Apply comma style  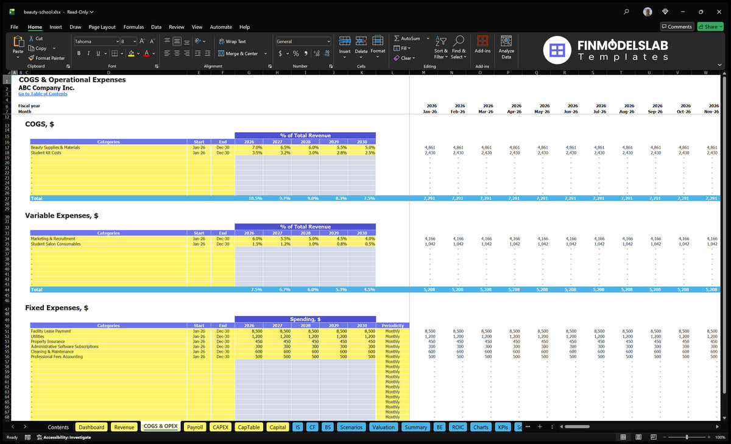306,54
